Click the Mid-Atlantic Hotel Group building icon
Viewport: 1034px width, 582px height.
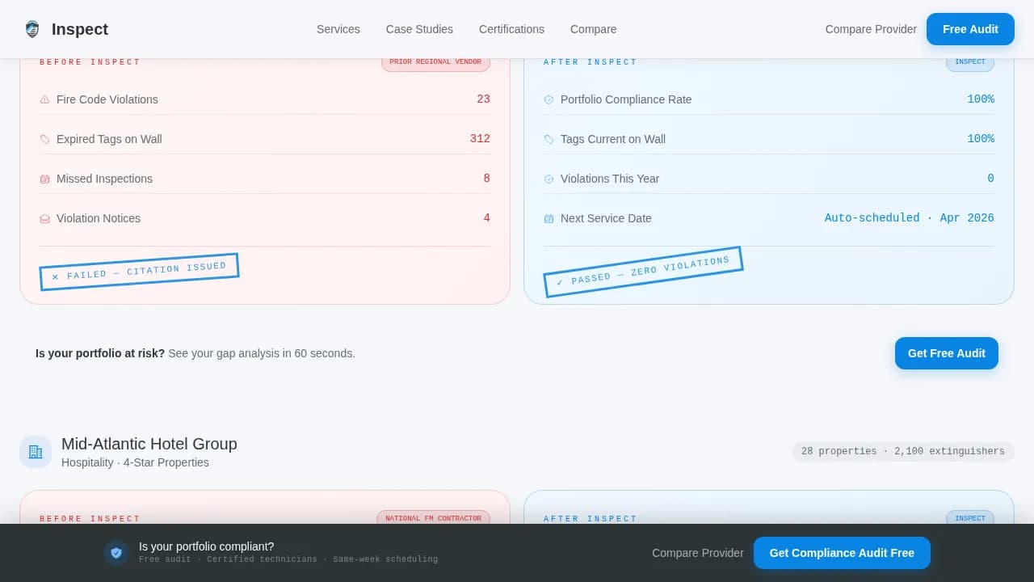[x=36, y=452]
